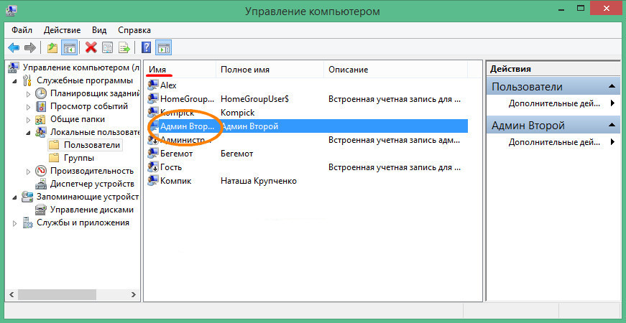The height and width of the screenshot is (323, 626).
Task: Expand the Планировщик заданий node
Action: coord(28,94)
